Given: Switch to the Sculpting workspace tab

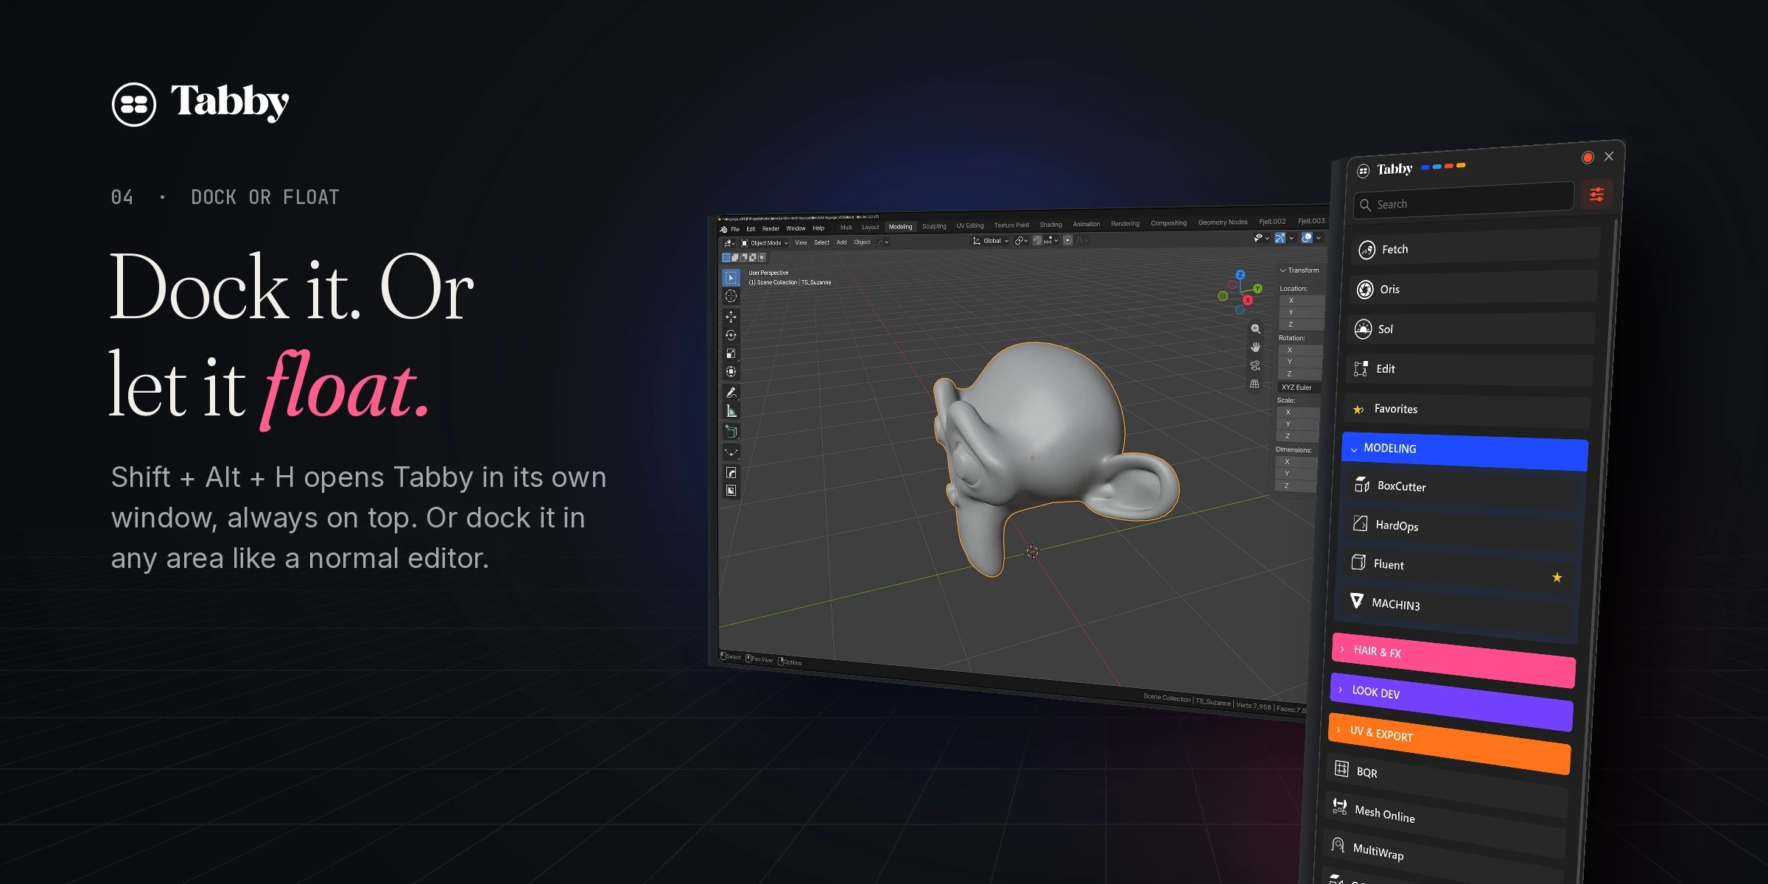Looking at the screenshot, I should pyautogui.click(x=934, y=226).
